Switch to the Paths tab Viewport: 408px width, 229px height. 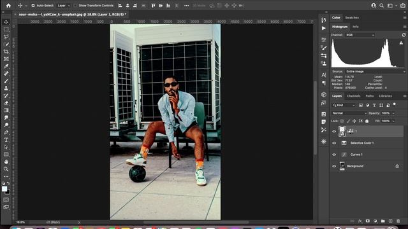[370, 96]
